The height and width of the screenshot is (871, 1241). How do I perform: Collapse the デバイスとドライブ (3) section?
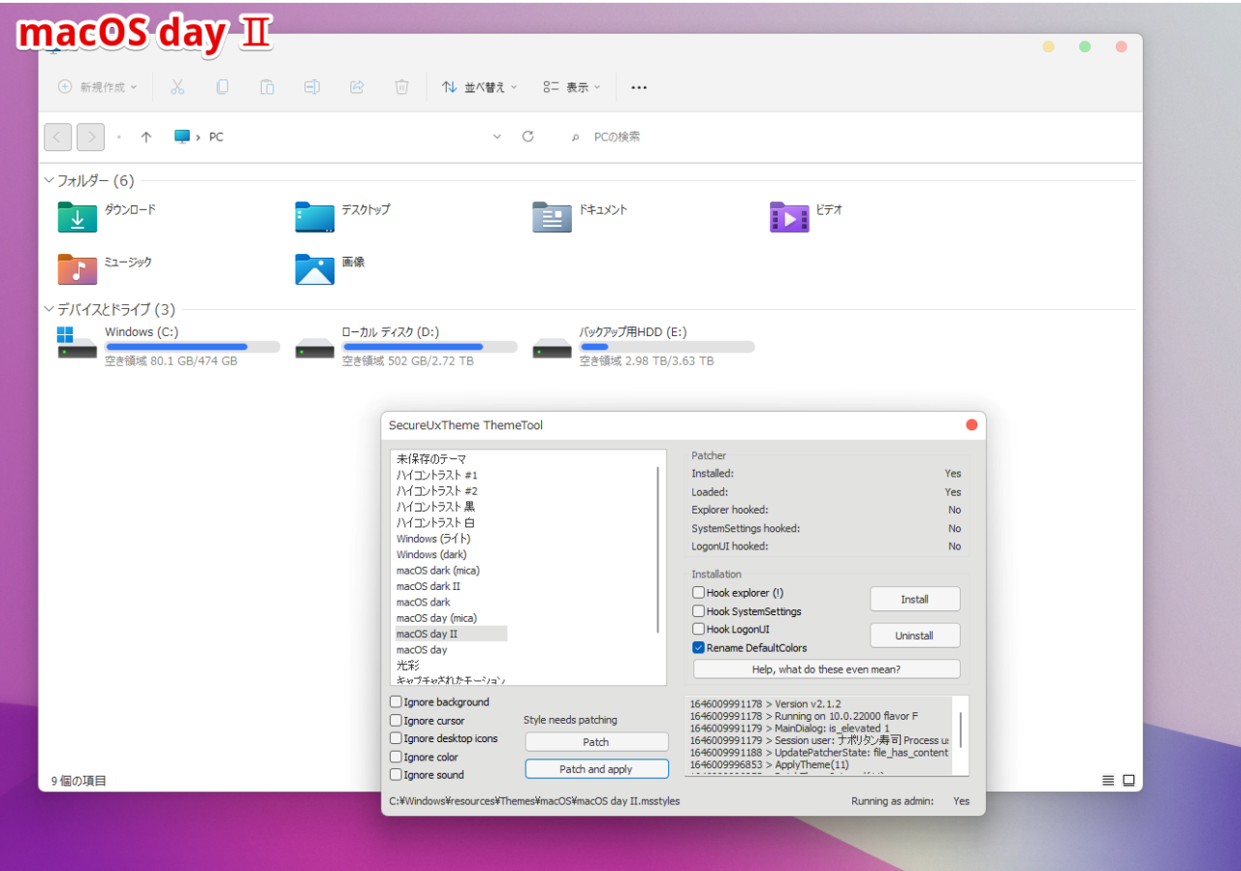50,309
